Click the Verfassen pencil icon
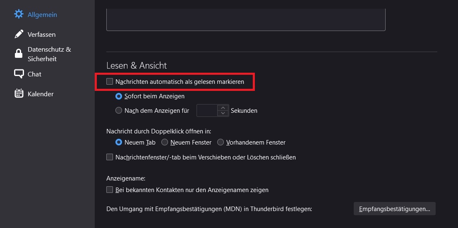The height and width of the screenshot is (228, 458). [19, 34]
